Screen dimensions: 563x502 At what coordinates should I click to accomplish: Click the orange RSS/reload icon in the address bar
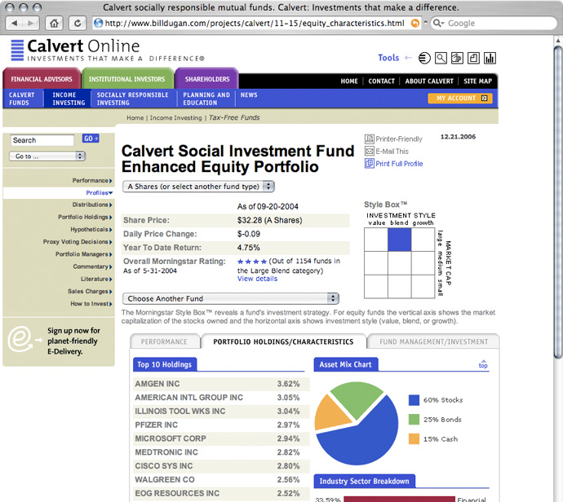(x=415, y=24)
